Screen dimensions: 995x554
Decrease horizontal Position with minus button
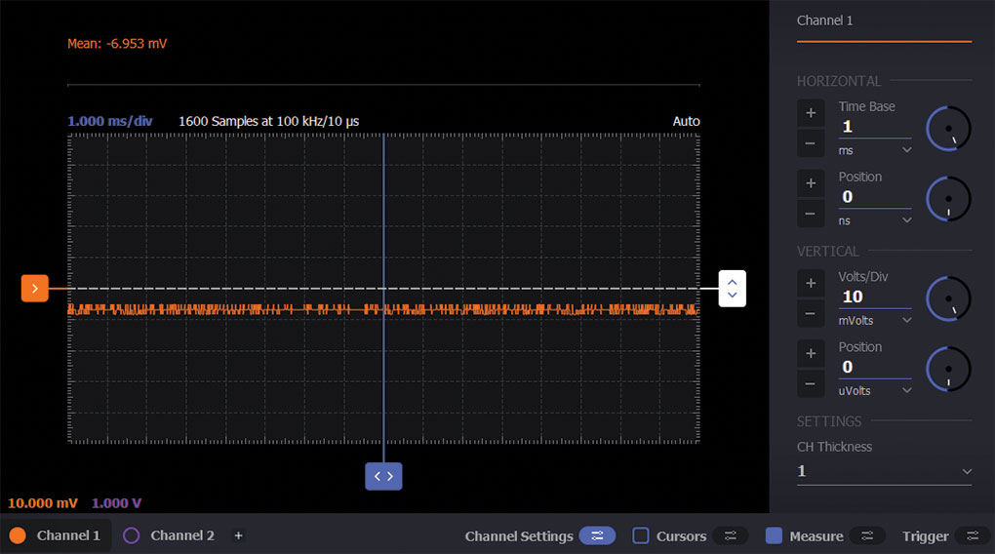811,214
